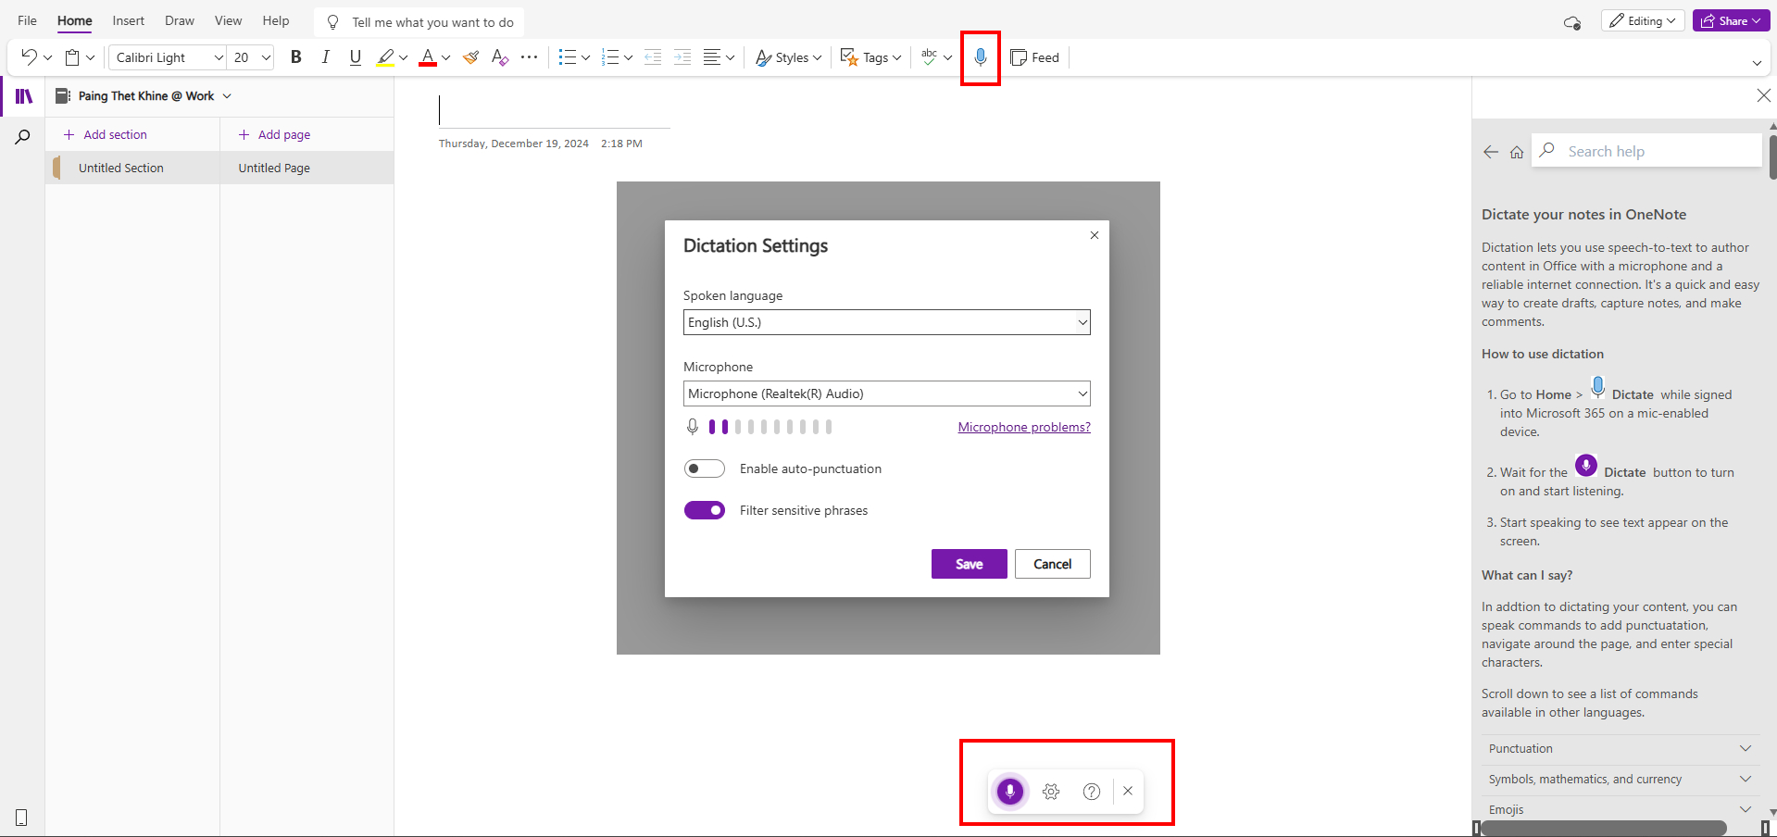Insert a numbered list
Image resolution: width=1777 pixels, height=837 pixels.
[610, 57]
